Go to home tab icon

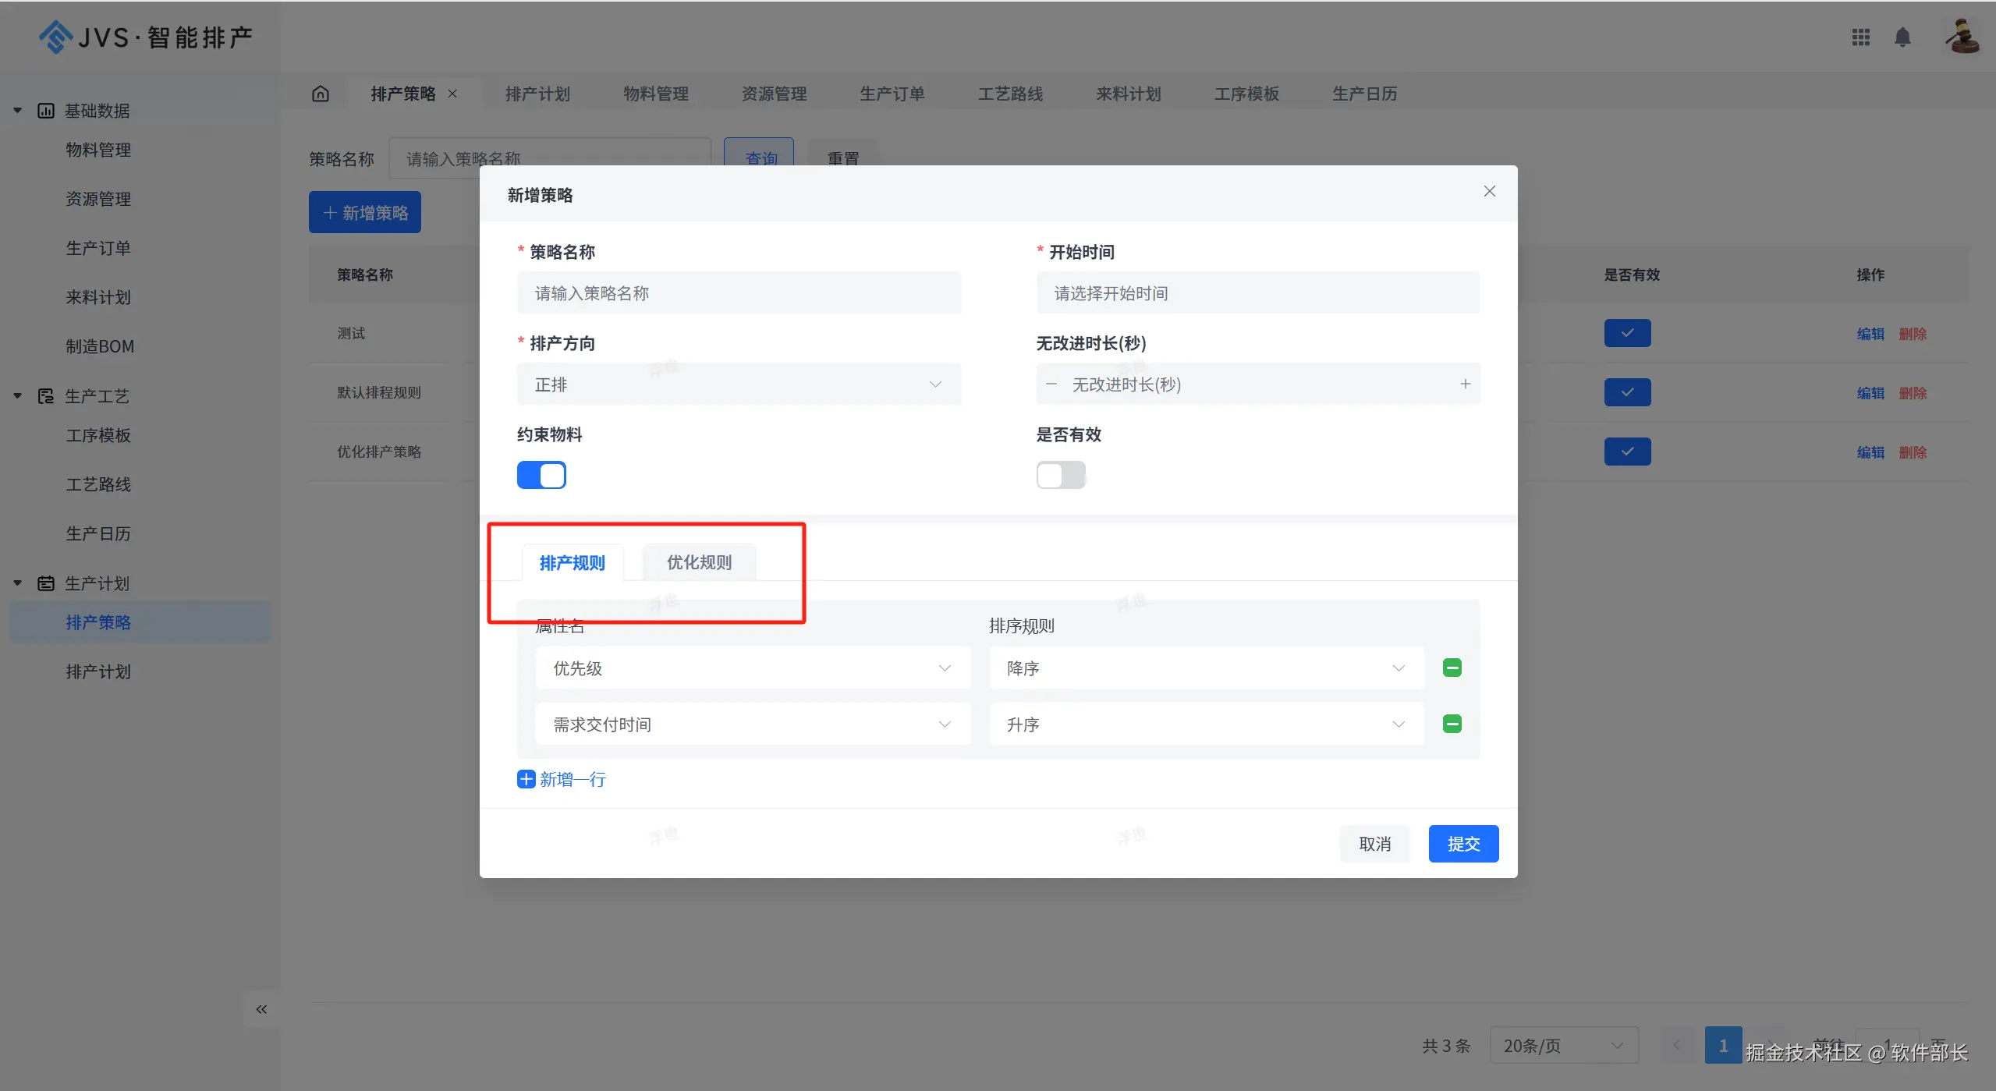point(321,94)
